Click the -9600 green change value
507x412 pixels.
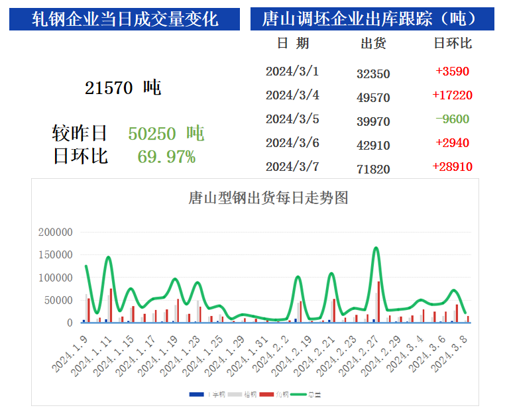(x=453, y=119)
